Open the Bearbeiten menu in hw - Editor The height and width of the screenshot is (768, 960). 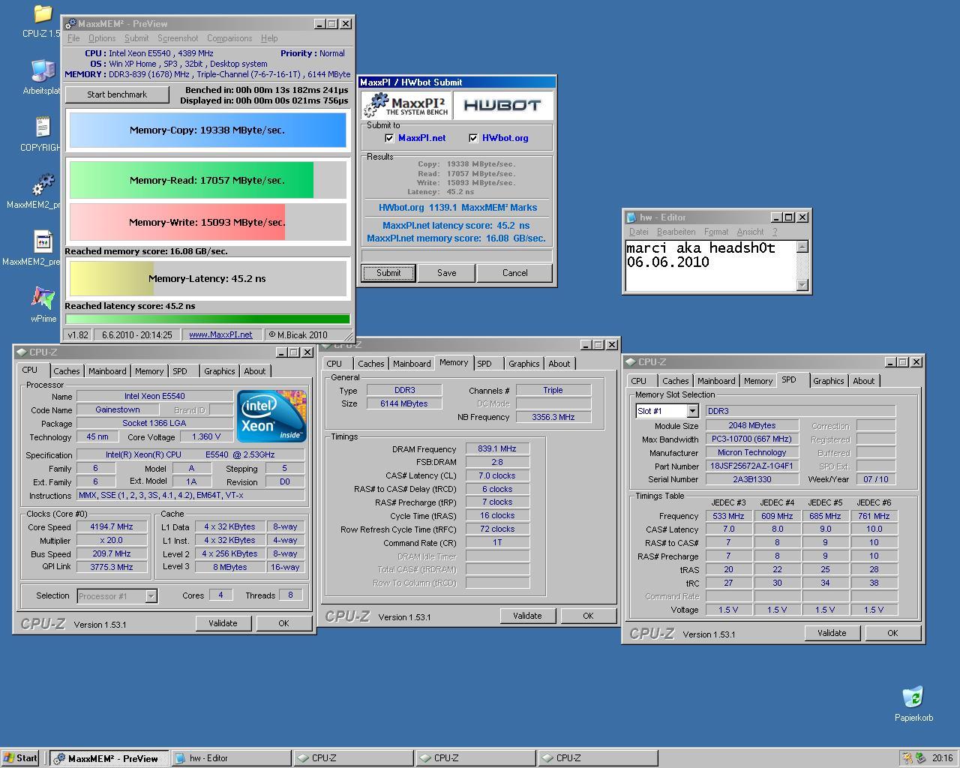click(x=676, y=232)
